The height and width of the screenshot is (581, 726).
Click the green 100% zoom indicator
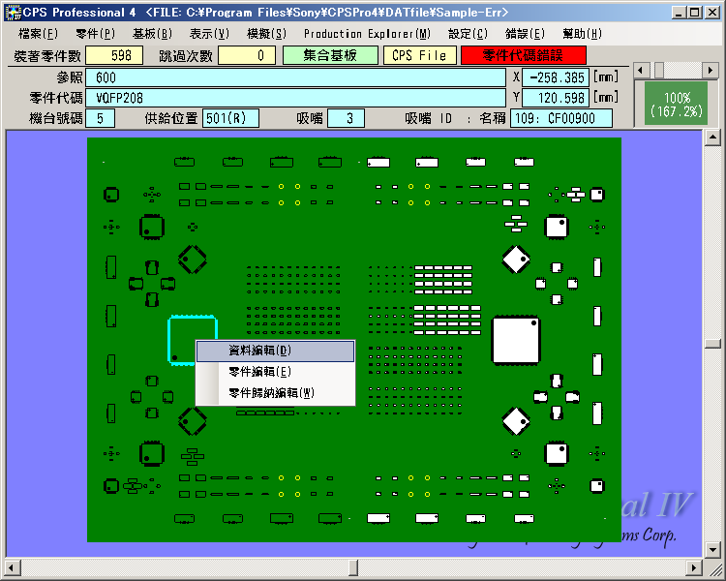[x=677, y=105]
